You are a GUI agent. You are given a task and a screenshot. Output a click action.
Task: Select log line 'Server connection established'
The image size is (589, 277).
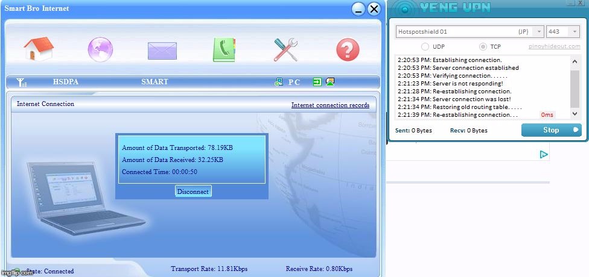(458, 68)
